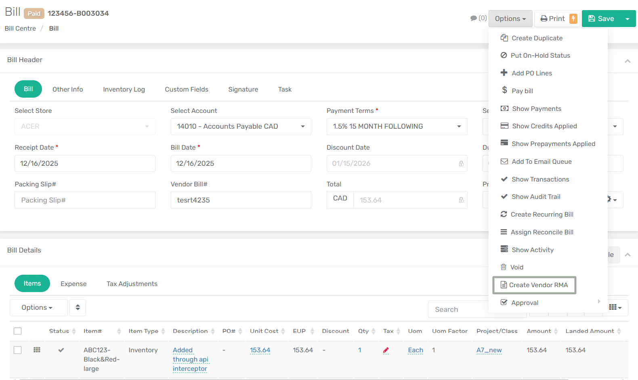This screenshot has height=380, width=638.
Task: Click the red pencil tax edit icon
Action: (x=386, y=350)
